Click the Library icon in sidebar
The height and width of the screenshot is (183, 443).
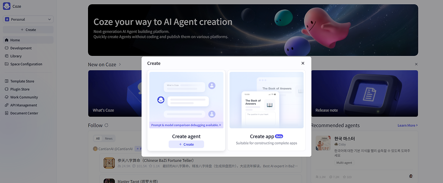click(7, 56)
